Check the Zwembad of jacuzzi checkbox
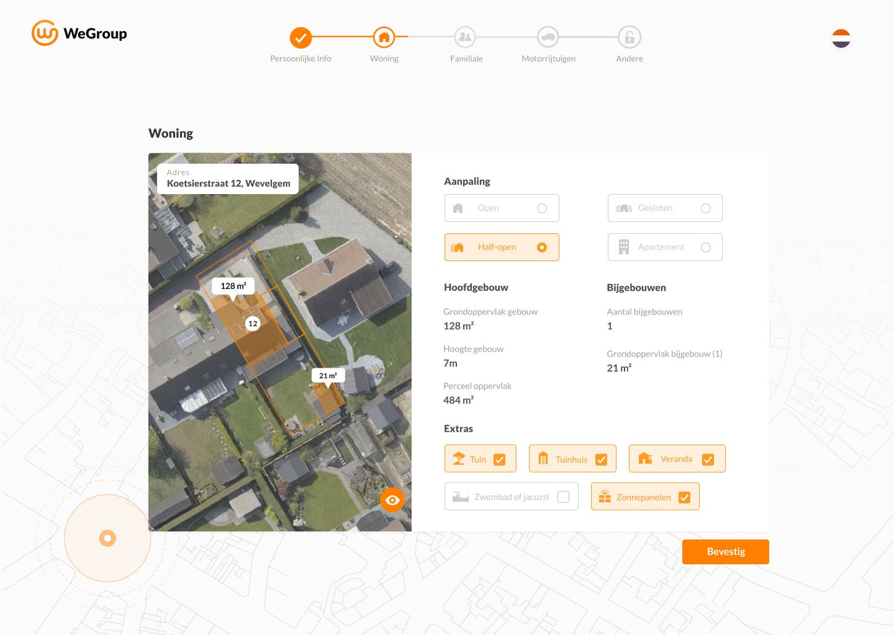Viewport: 894px width, 635px height. 564,497
